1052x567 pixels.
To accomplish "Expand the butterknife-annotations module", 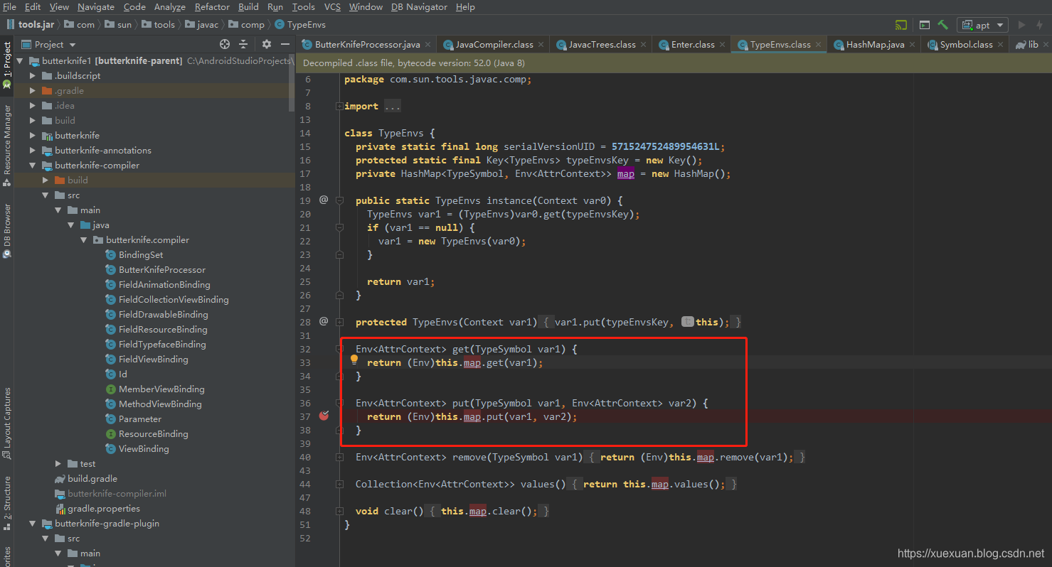I will click(33, 150).
